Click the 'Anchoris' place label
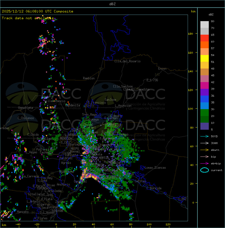 click(x=63, y=184)
